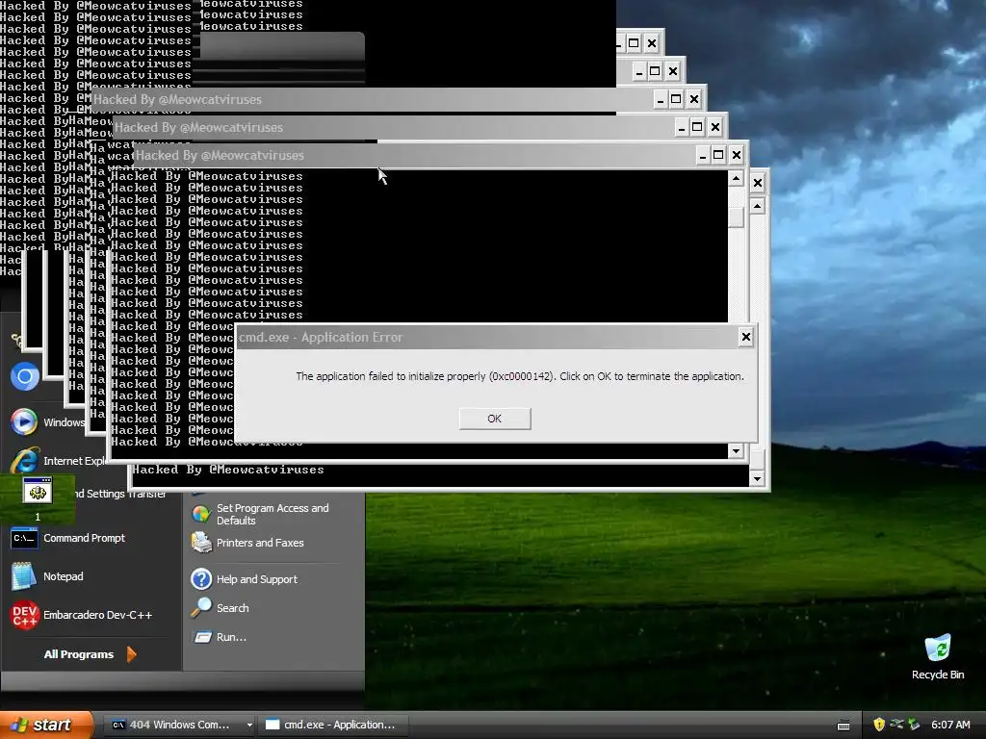Open the Run... dialog item
986x739 pixels.
[x=219, y=637]
